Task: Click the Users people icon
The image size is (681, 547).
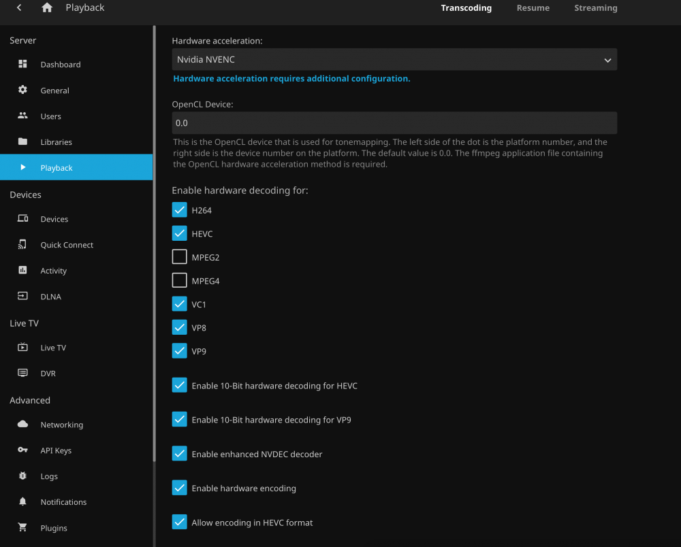Action: [22, 116]
